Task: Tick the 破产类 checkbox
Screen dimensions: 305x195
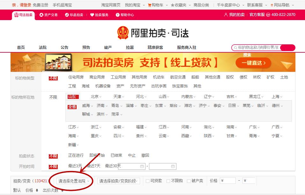Action: pos(189,181)
